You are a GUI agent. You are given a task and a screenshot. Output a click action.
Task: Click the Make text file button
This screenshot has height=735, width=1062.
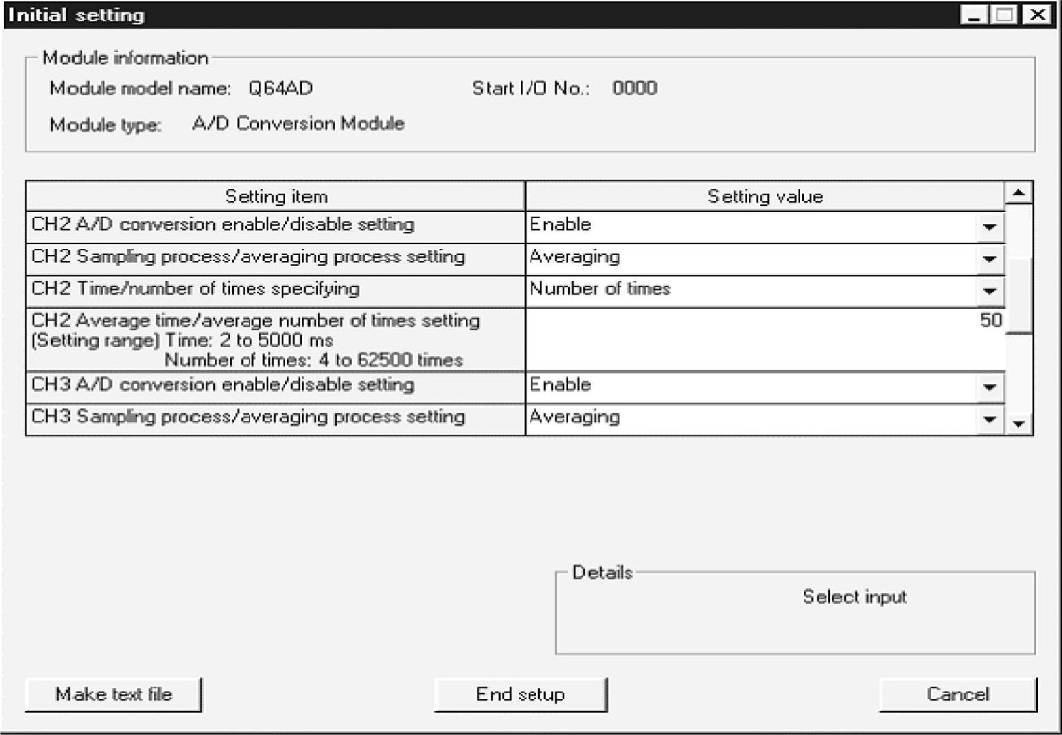point(113,695)
